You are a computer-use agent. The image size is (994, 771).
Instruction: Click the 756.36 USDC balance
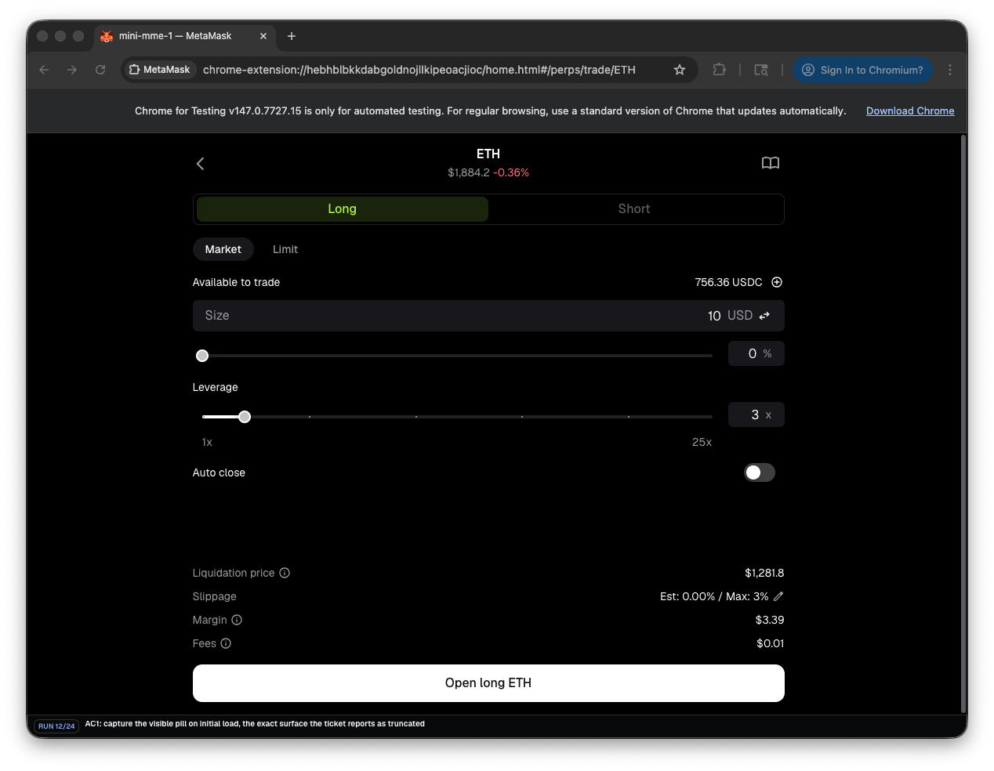point(728,282)
